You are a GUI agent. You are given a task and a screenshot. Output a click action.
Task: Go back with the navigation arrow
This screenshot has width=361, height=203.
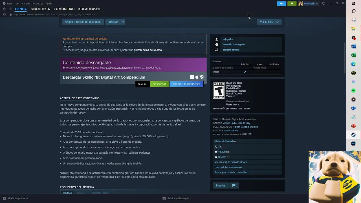point(4,9)
